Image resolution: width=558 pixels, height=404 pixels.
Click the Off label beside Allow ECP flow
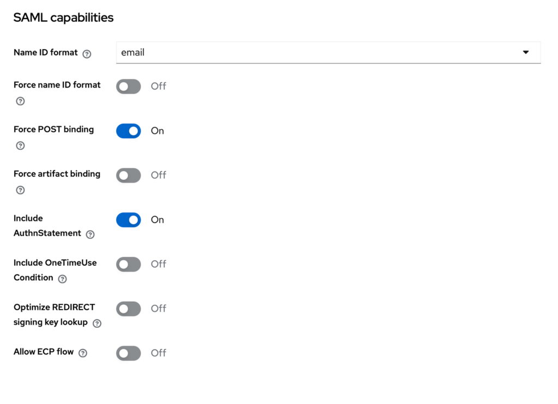159,353
